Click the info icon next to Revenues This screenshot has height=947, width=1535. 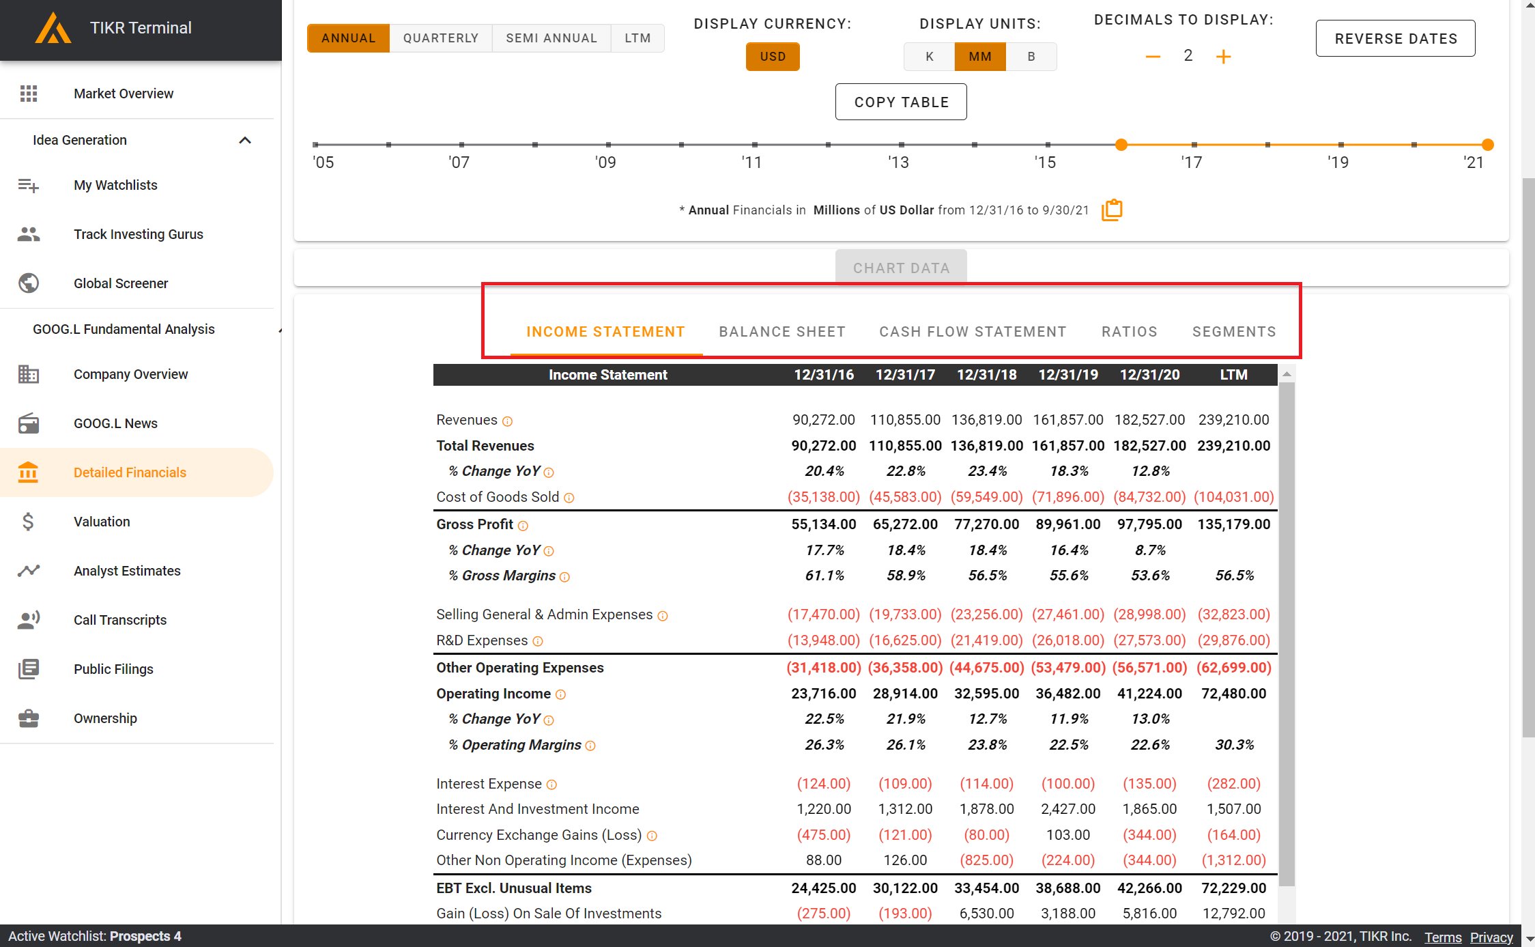click(x=507, y=421)
